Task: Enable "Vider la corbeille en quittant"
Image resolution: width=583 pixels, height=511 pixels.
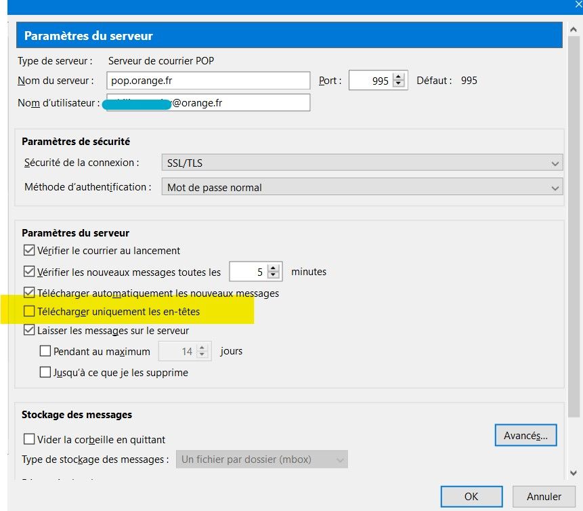Action: coord(29,439)
